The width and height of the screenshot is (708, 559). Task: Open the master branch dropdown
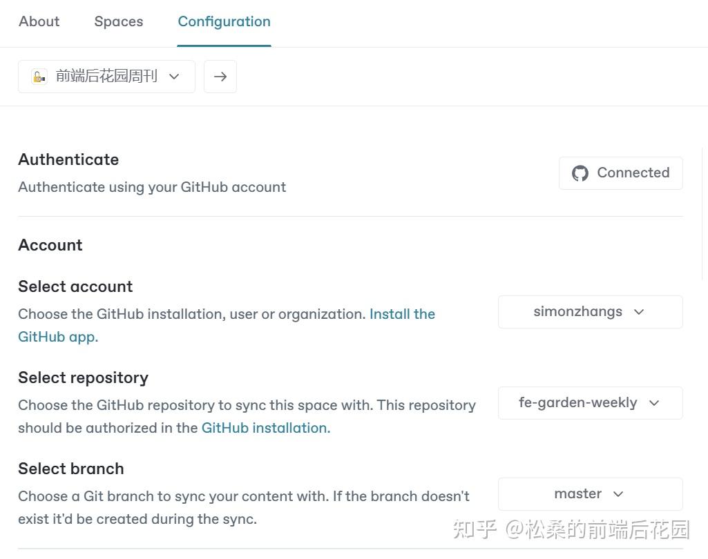(x=589, y=493)
